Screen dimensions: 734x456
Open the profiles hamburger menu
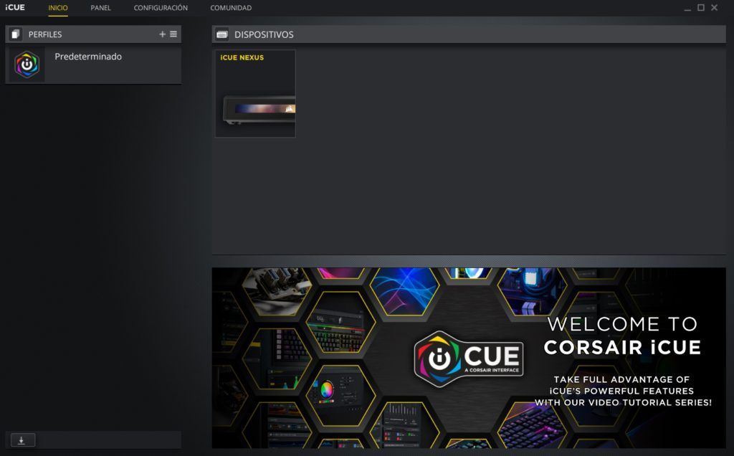click(173, 34)
